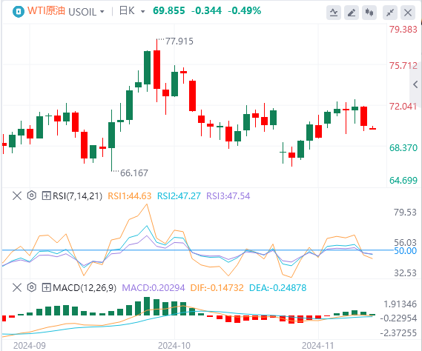422x351 pixels.
Task: Click RSI2:47.27 value
Action: pos(179,196)
